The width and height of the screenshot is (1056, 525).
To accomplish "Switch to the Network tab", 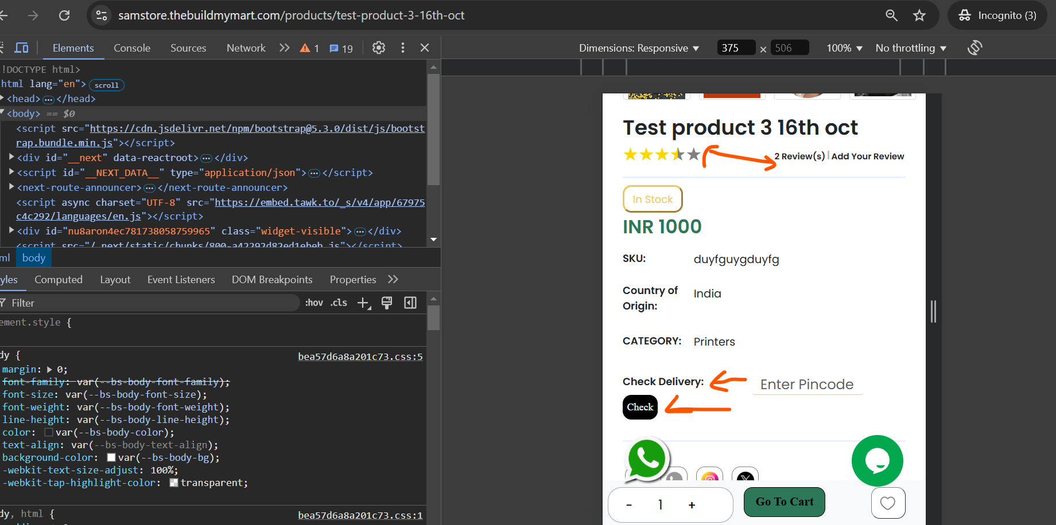I will pyautogui.click(x=246, y=48).
